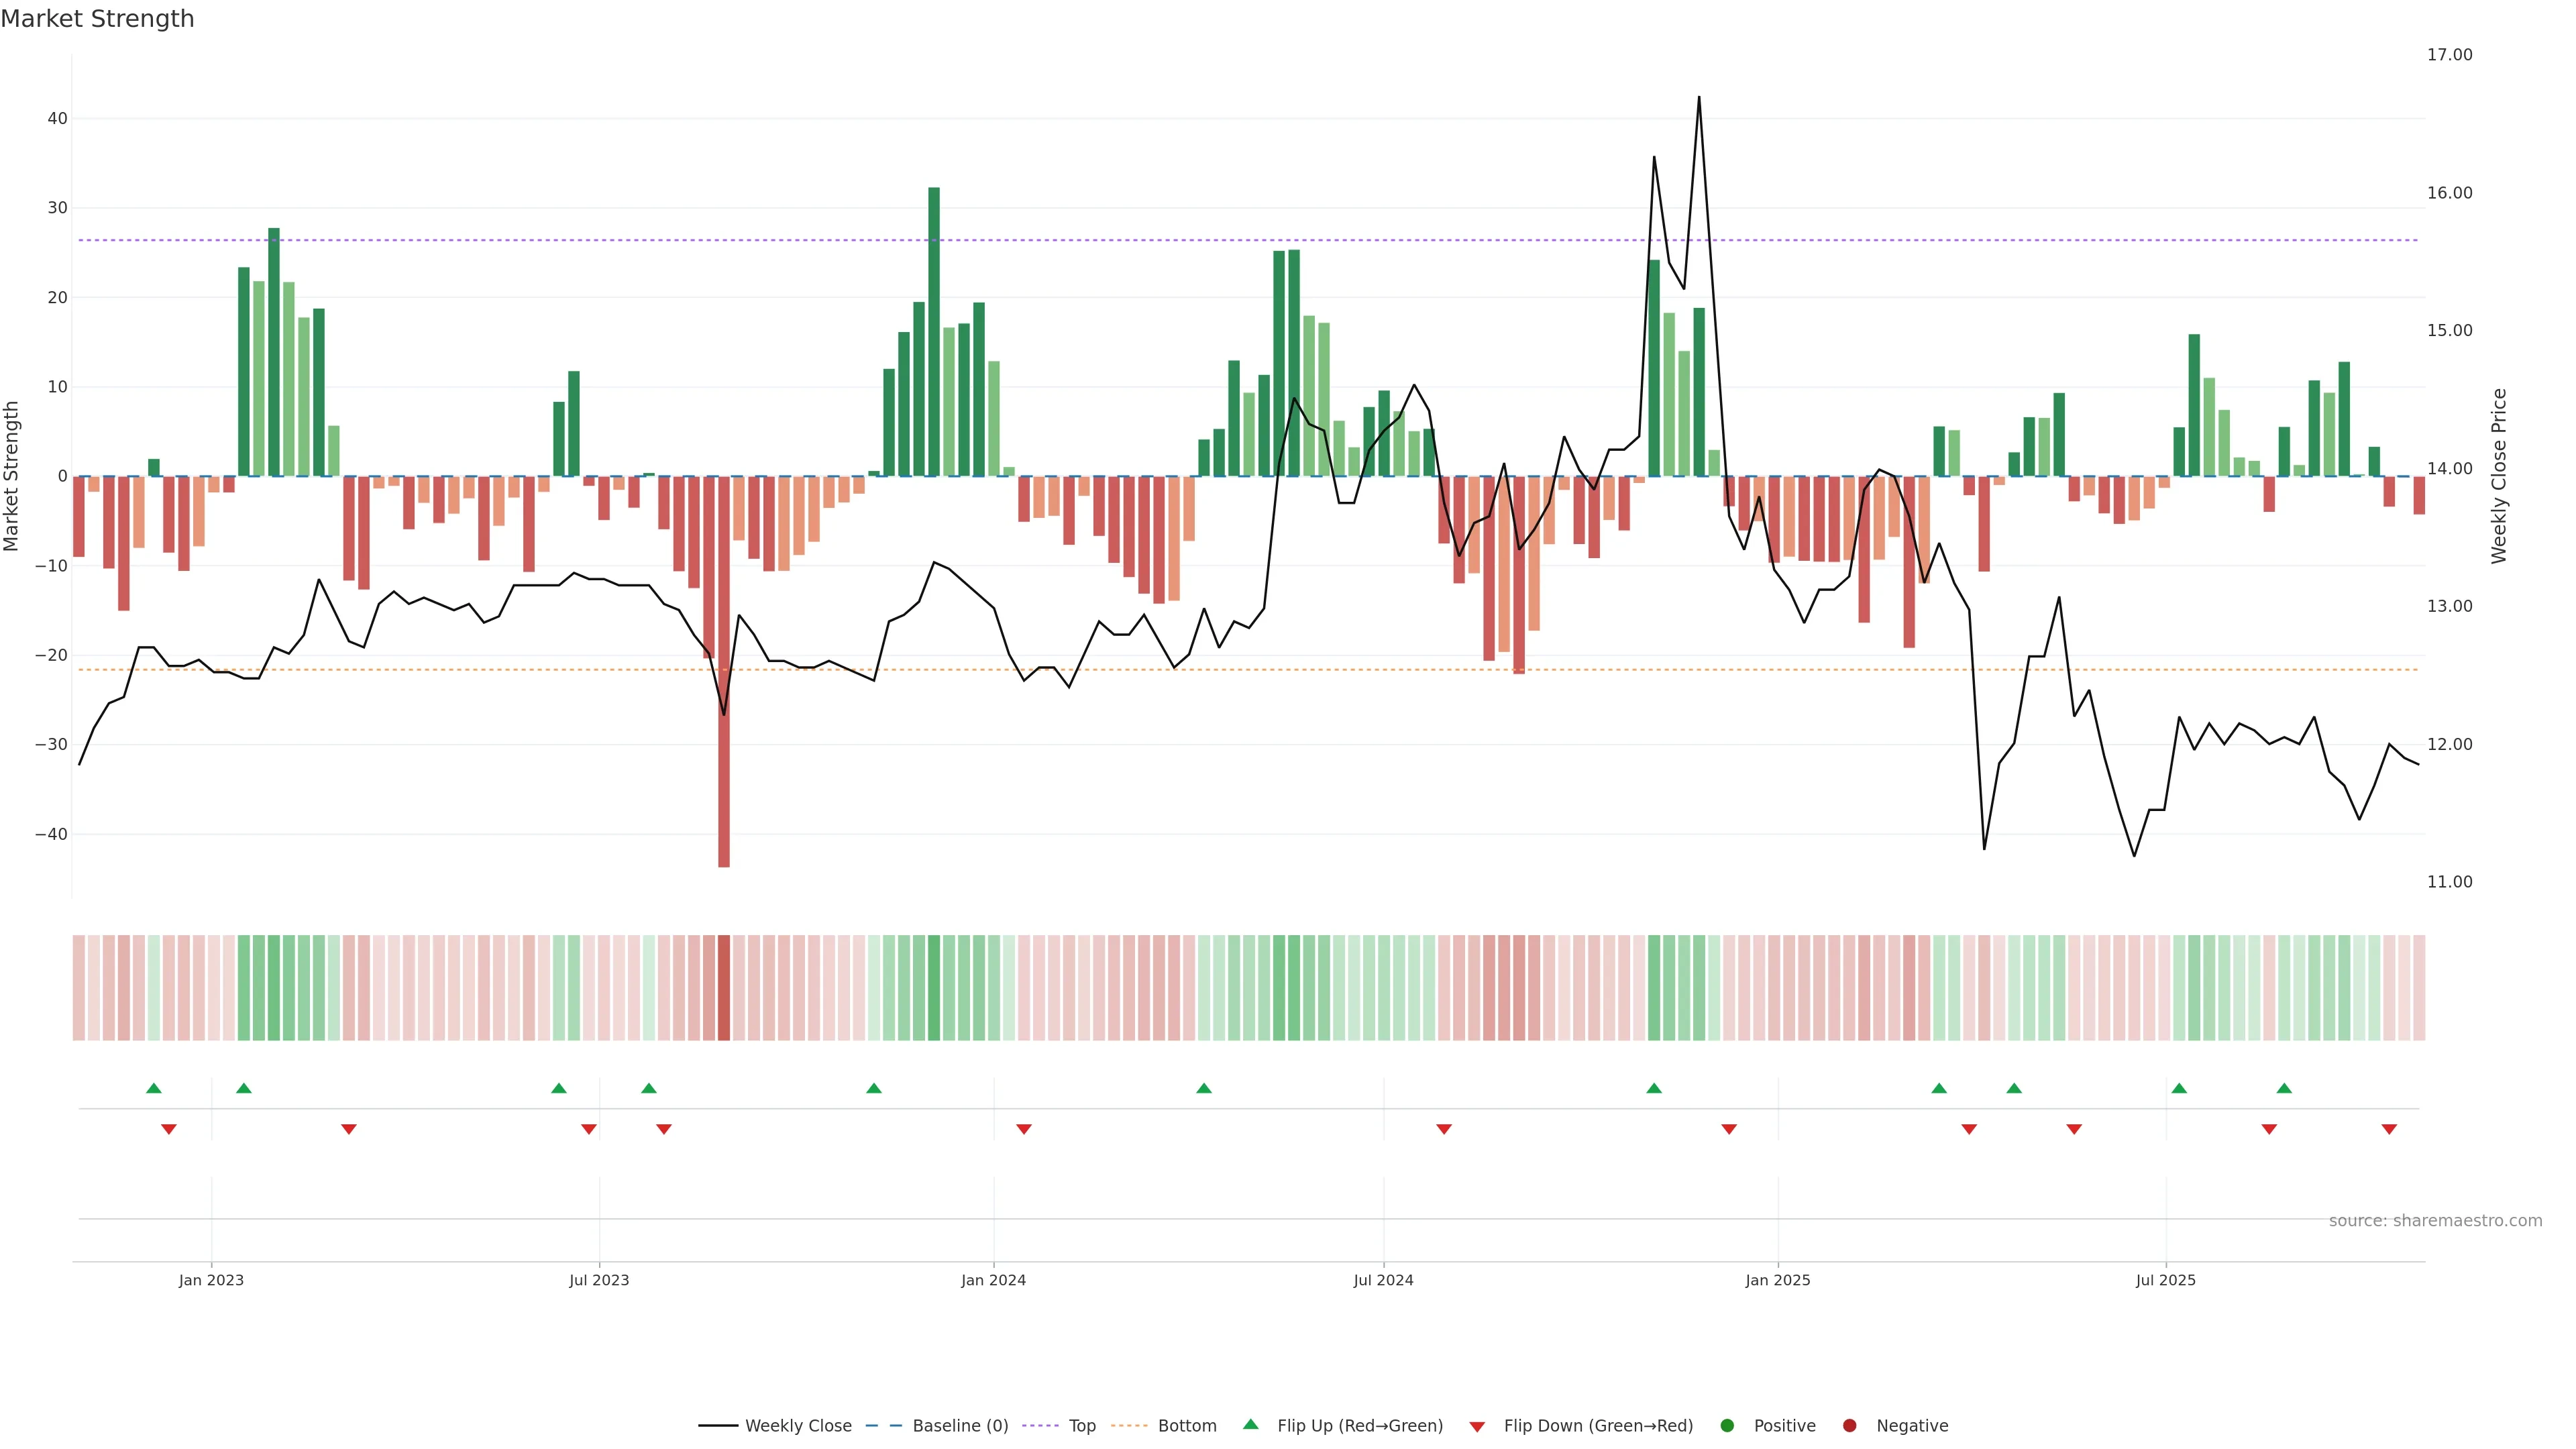Hide the Flip Up (Red→Green) series

point(1359,1426)
